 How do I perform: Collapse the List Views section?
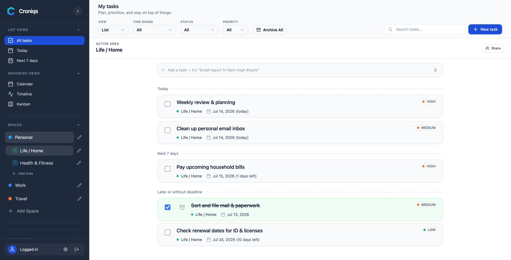[78, 30]
